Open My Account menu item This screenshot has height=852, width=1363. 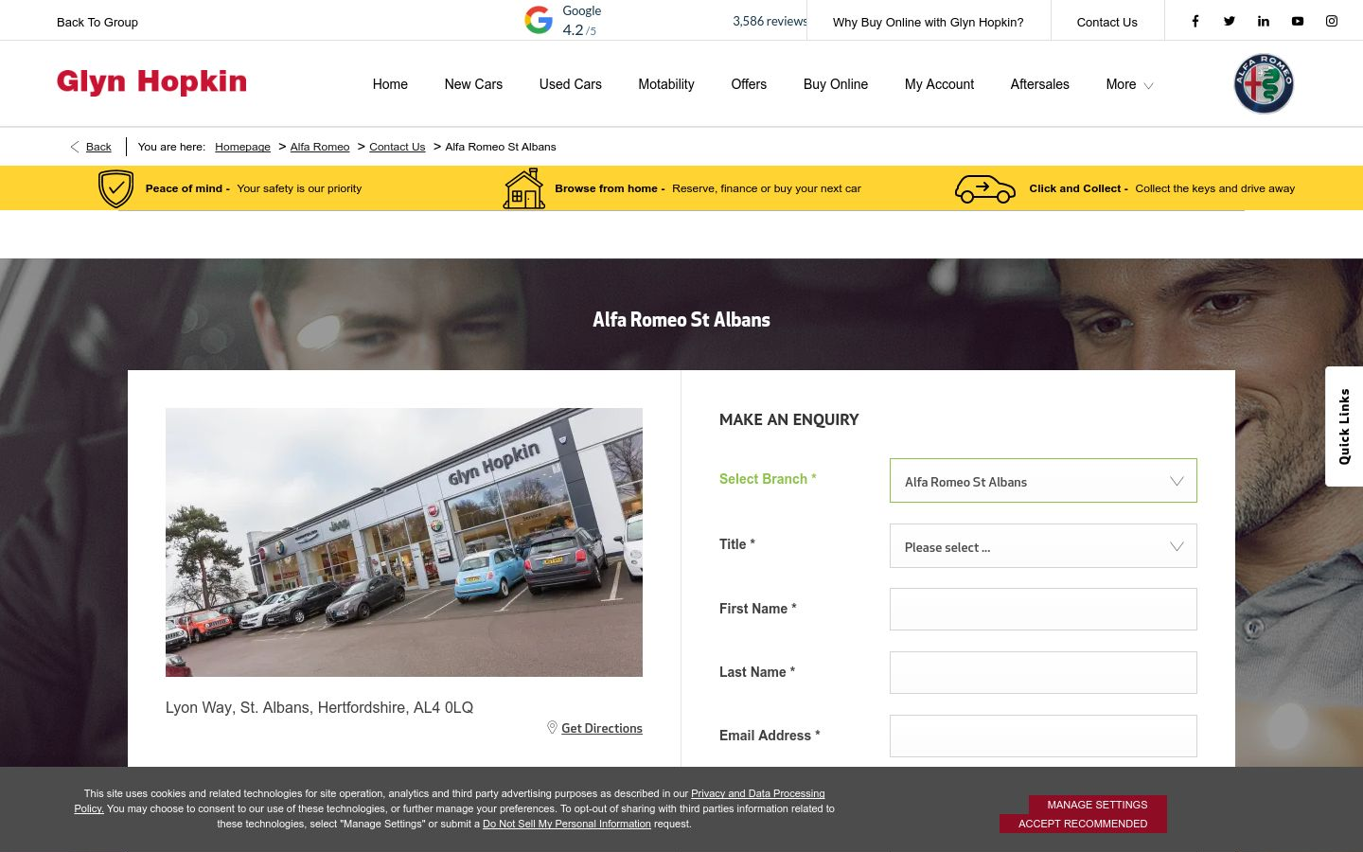click(939, 84)
